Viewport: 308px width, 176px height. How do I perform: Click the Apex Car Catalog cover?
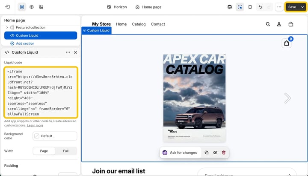coord(194,98)
